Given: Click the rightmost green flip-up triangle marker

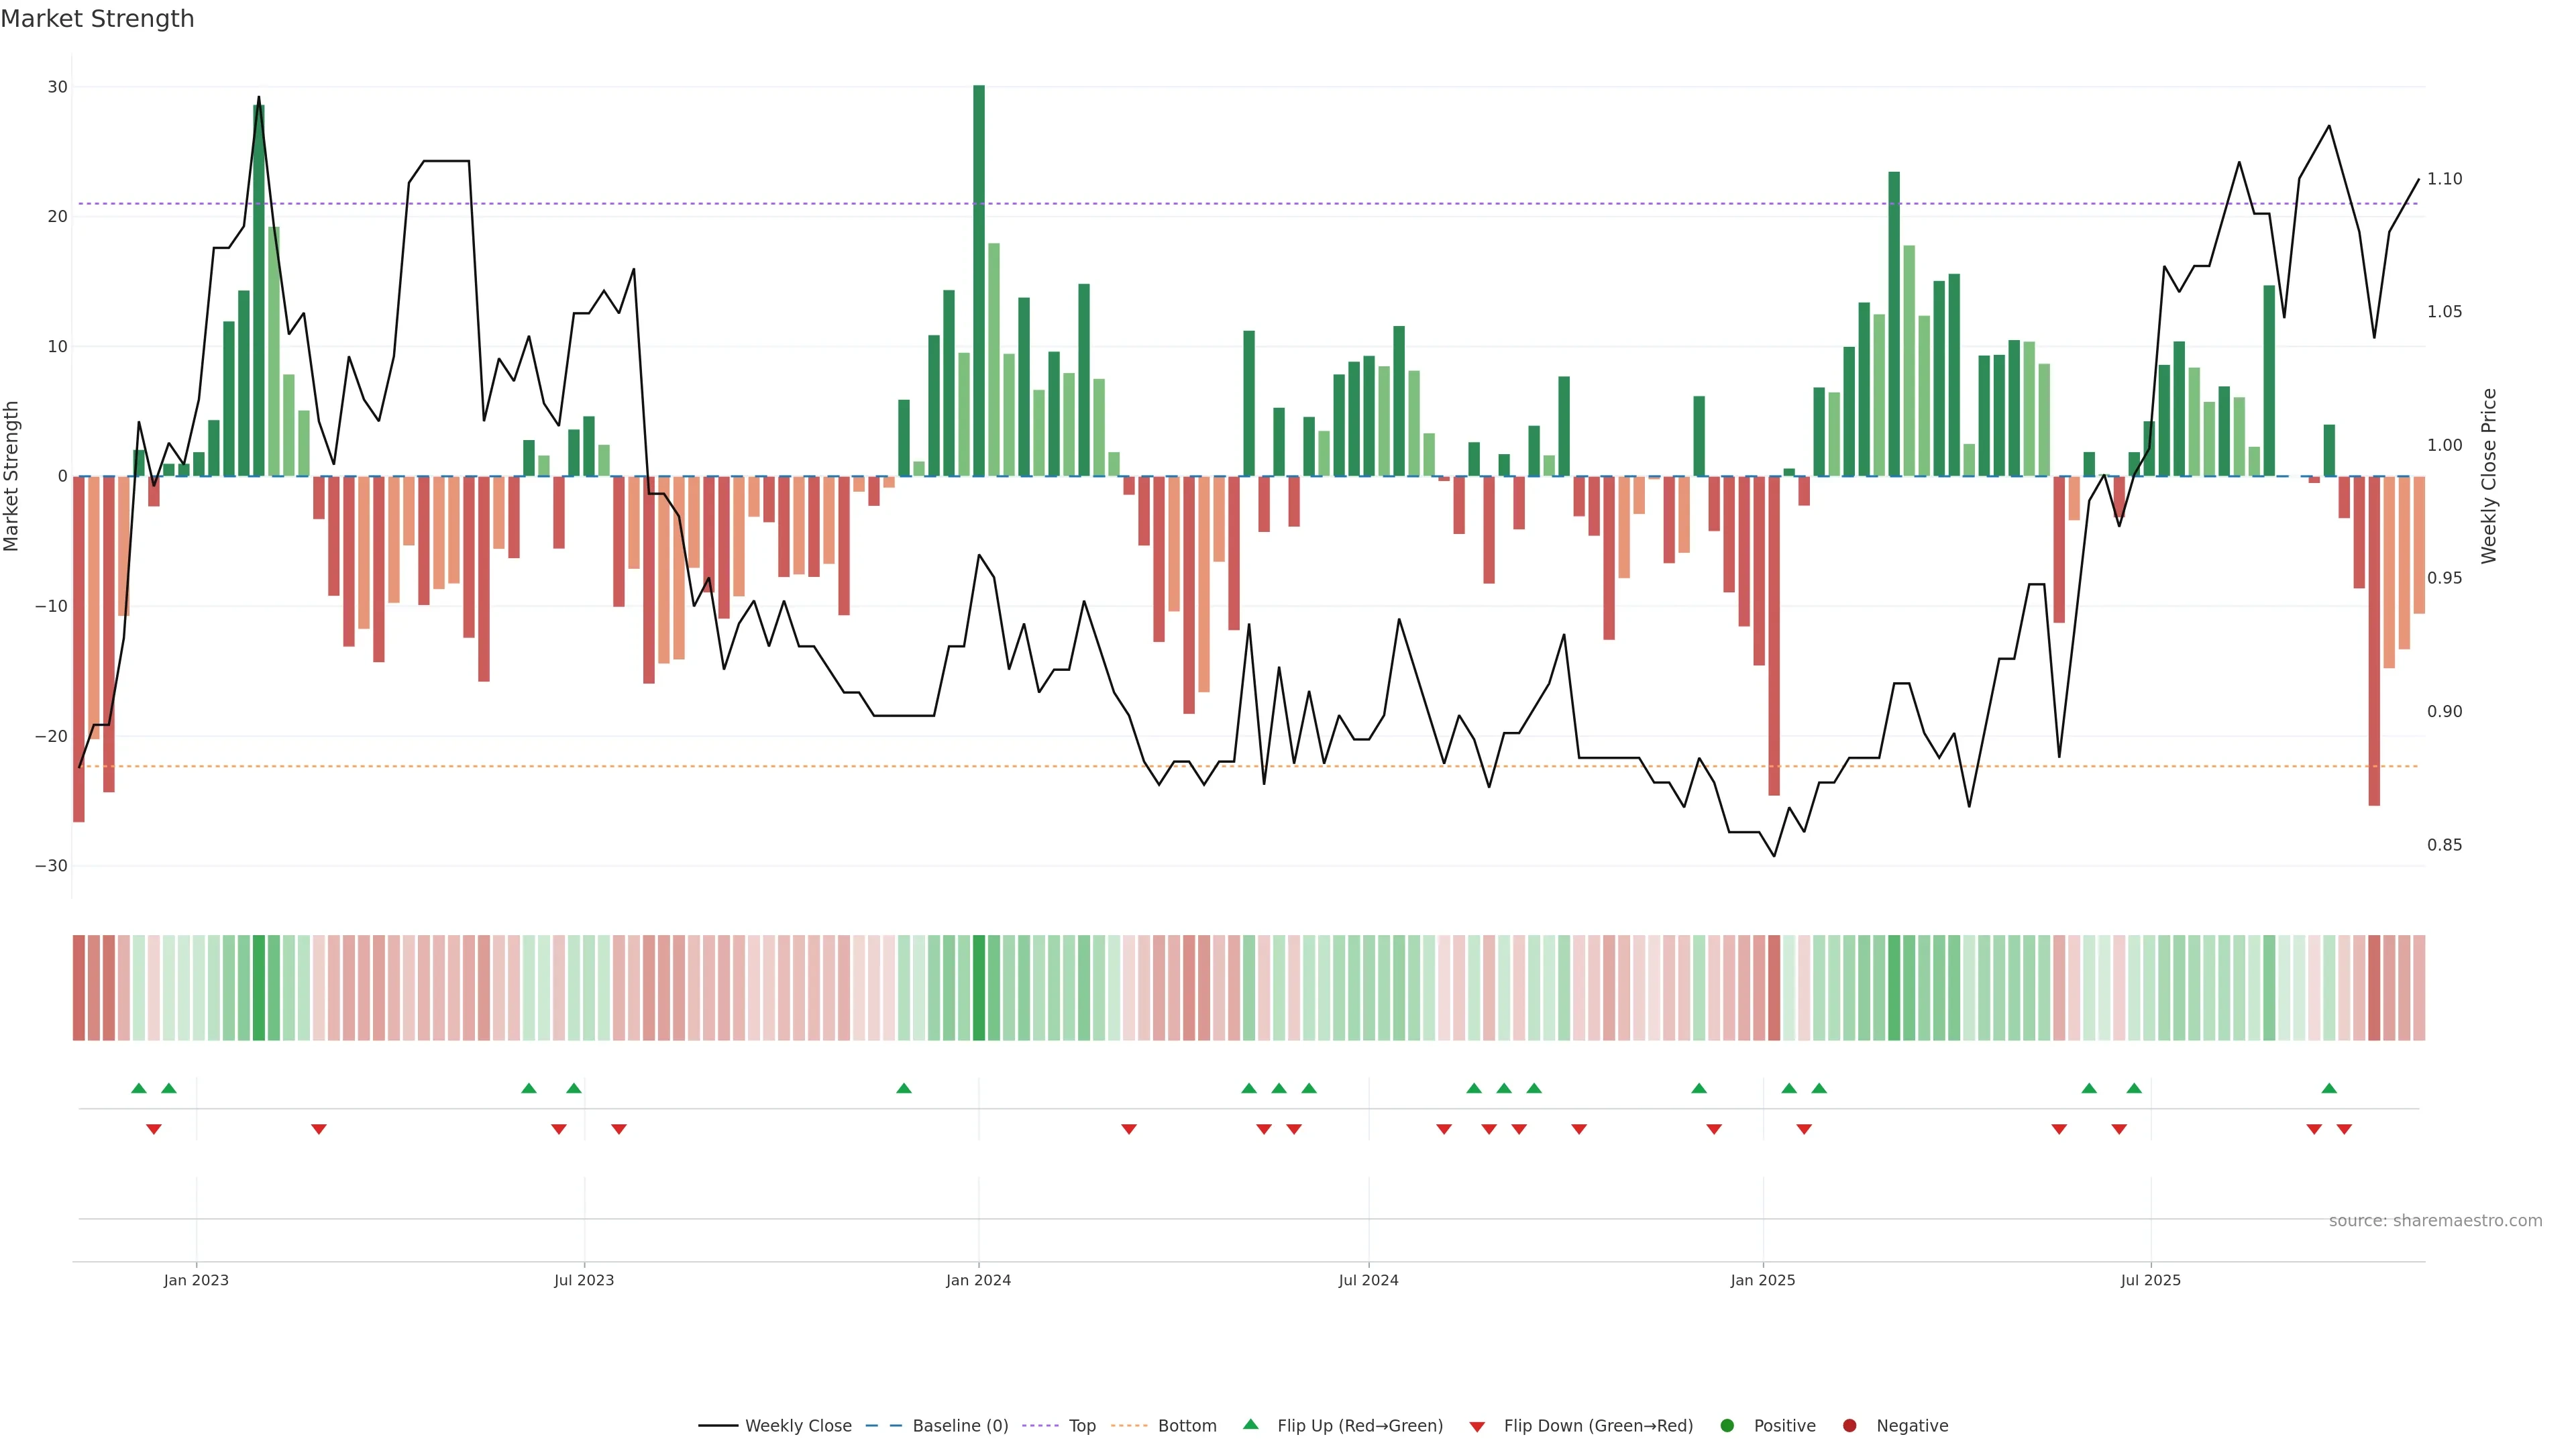Looking at the screenshot, I should coord(2329,1088).
